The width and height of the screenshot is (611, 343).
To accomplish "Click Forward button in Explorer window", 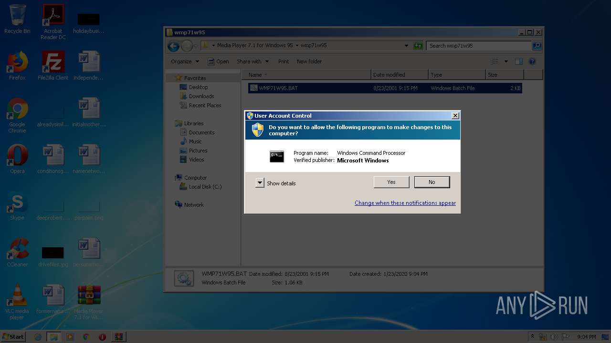I will 187,46.
